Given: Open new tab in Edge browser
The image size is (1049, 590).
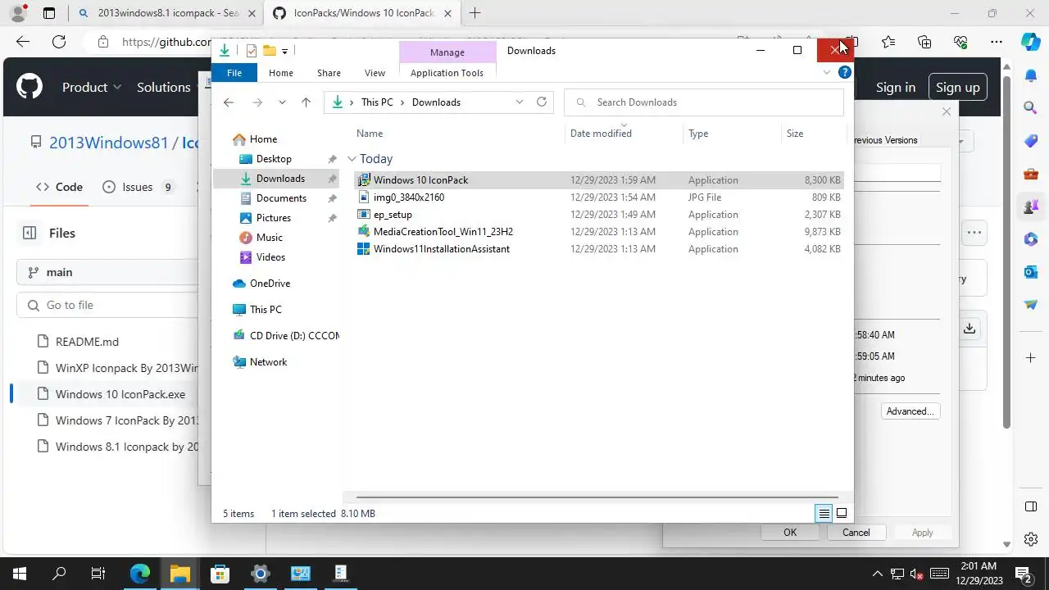Looking at the screenshot, I should 475,13.
